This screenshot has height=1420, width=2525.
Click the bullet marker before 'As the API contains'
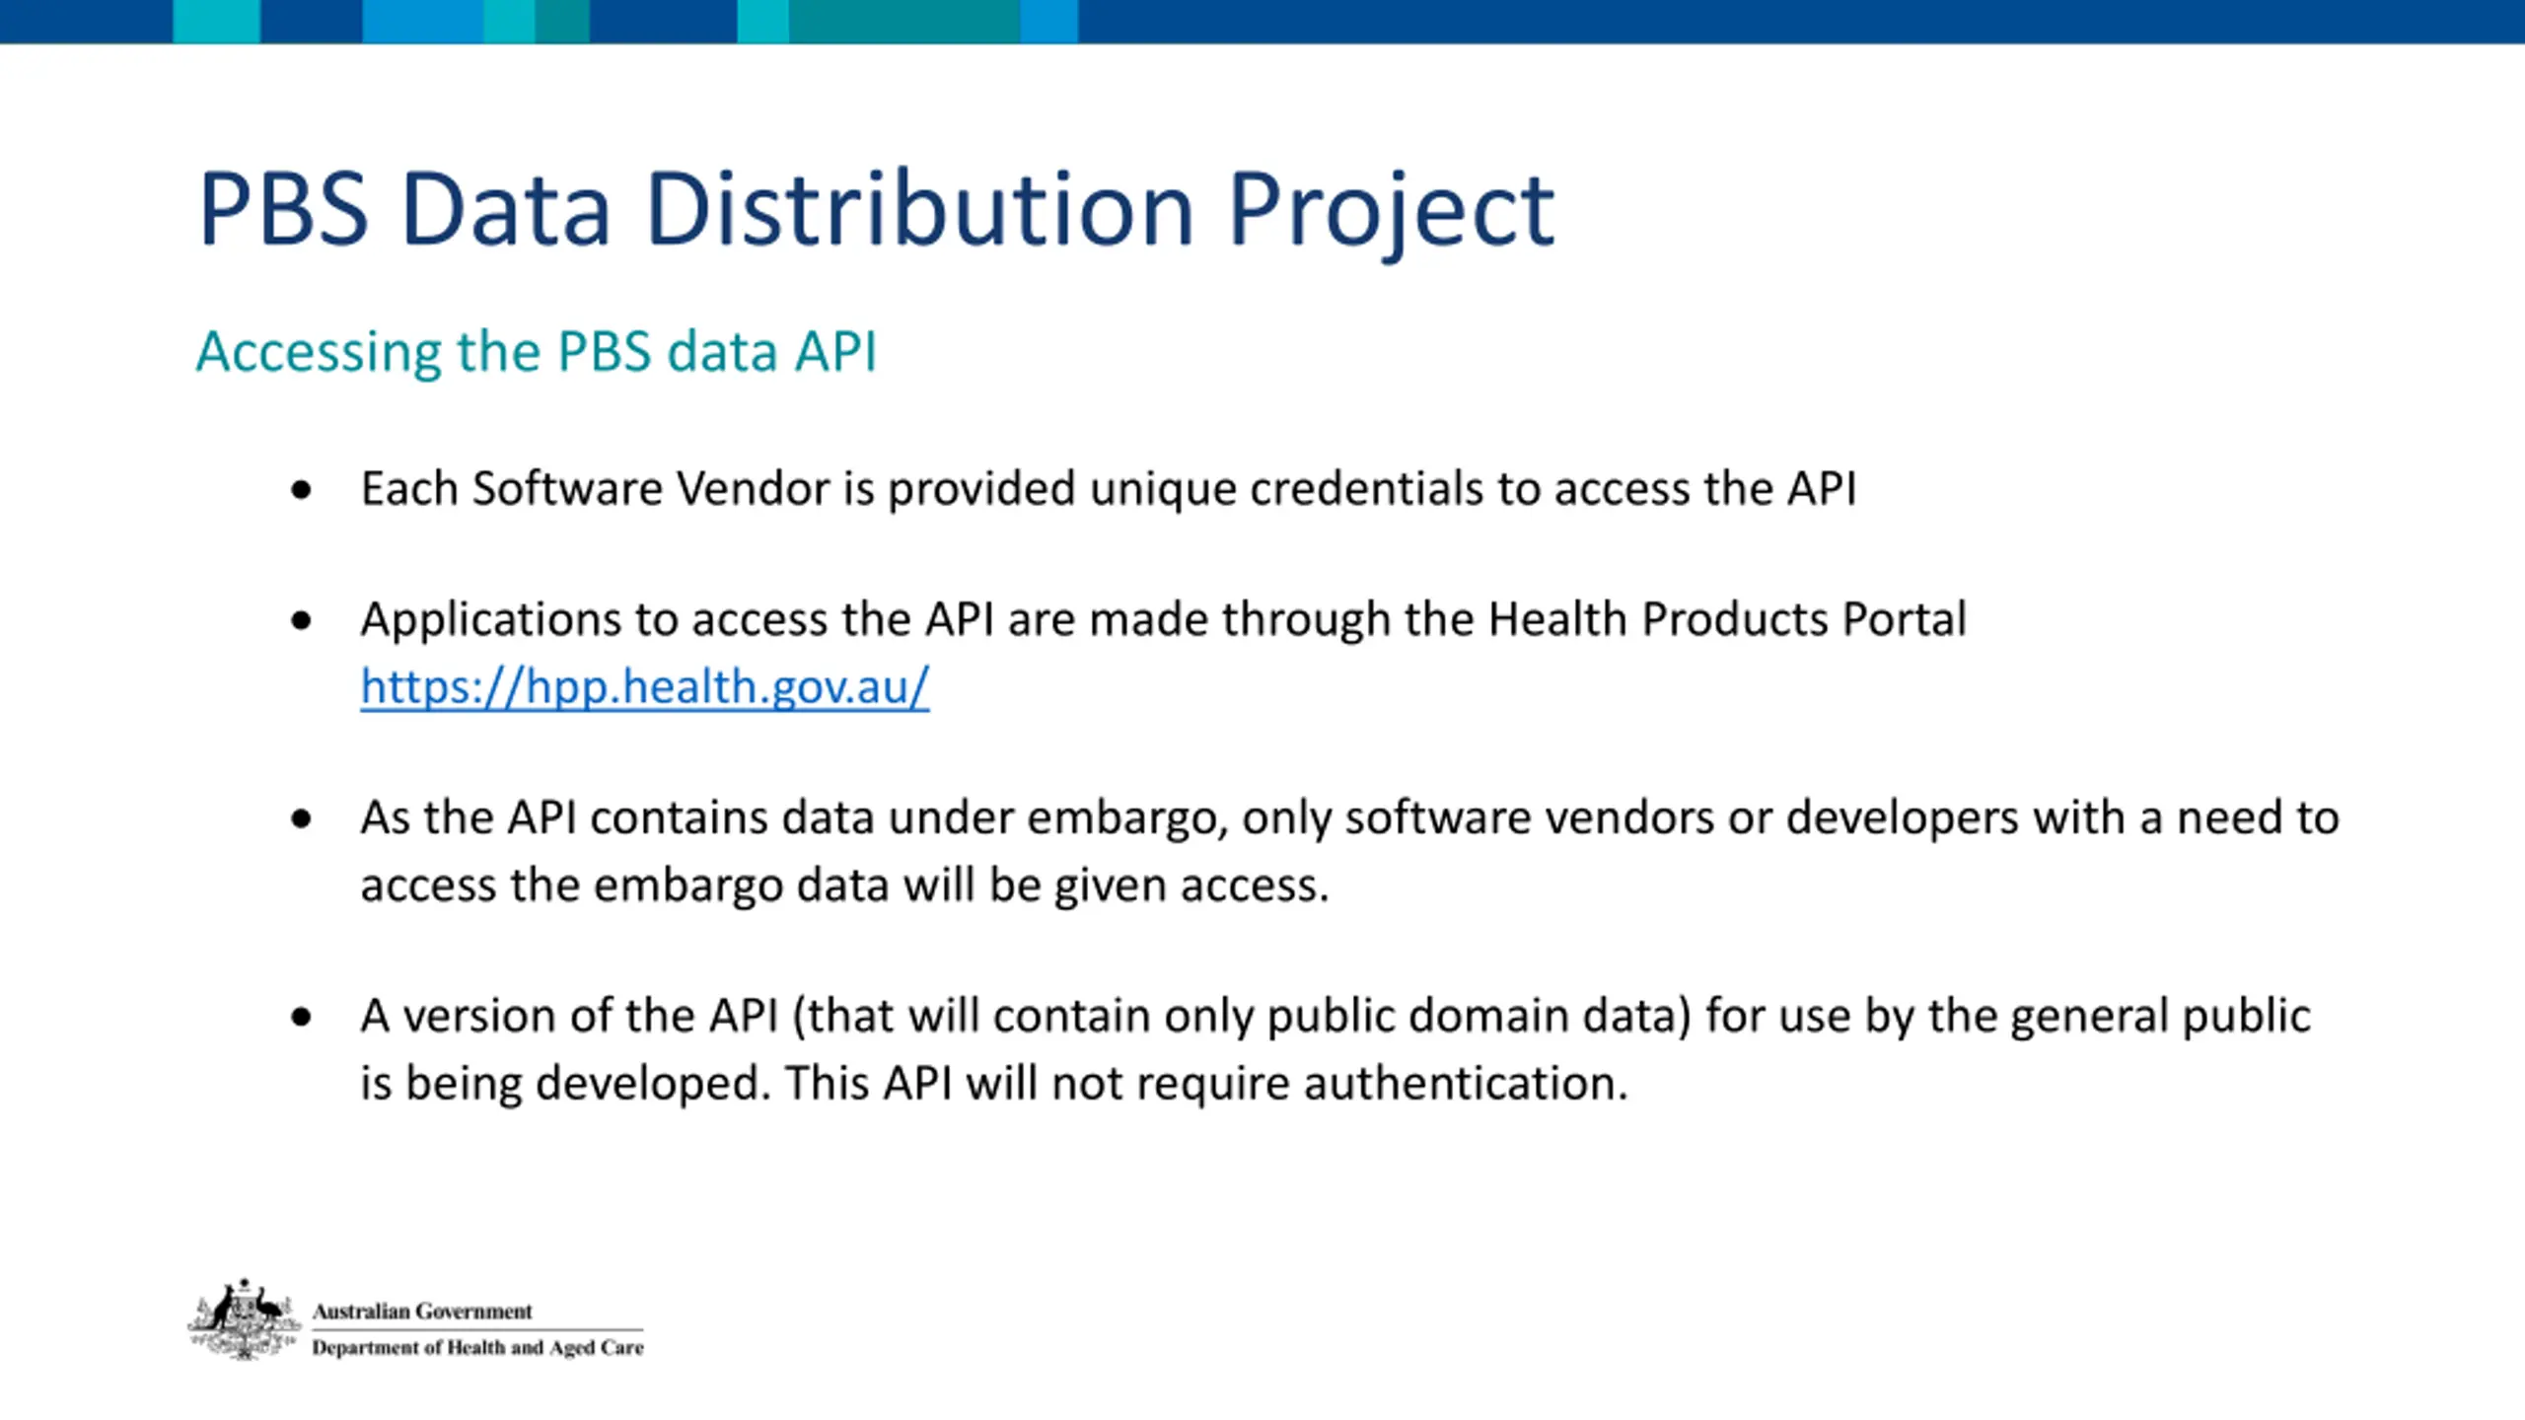click(x=302, y=818)
